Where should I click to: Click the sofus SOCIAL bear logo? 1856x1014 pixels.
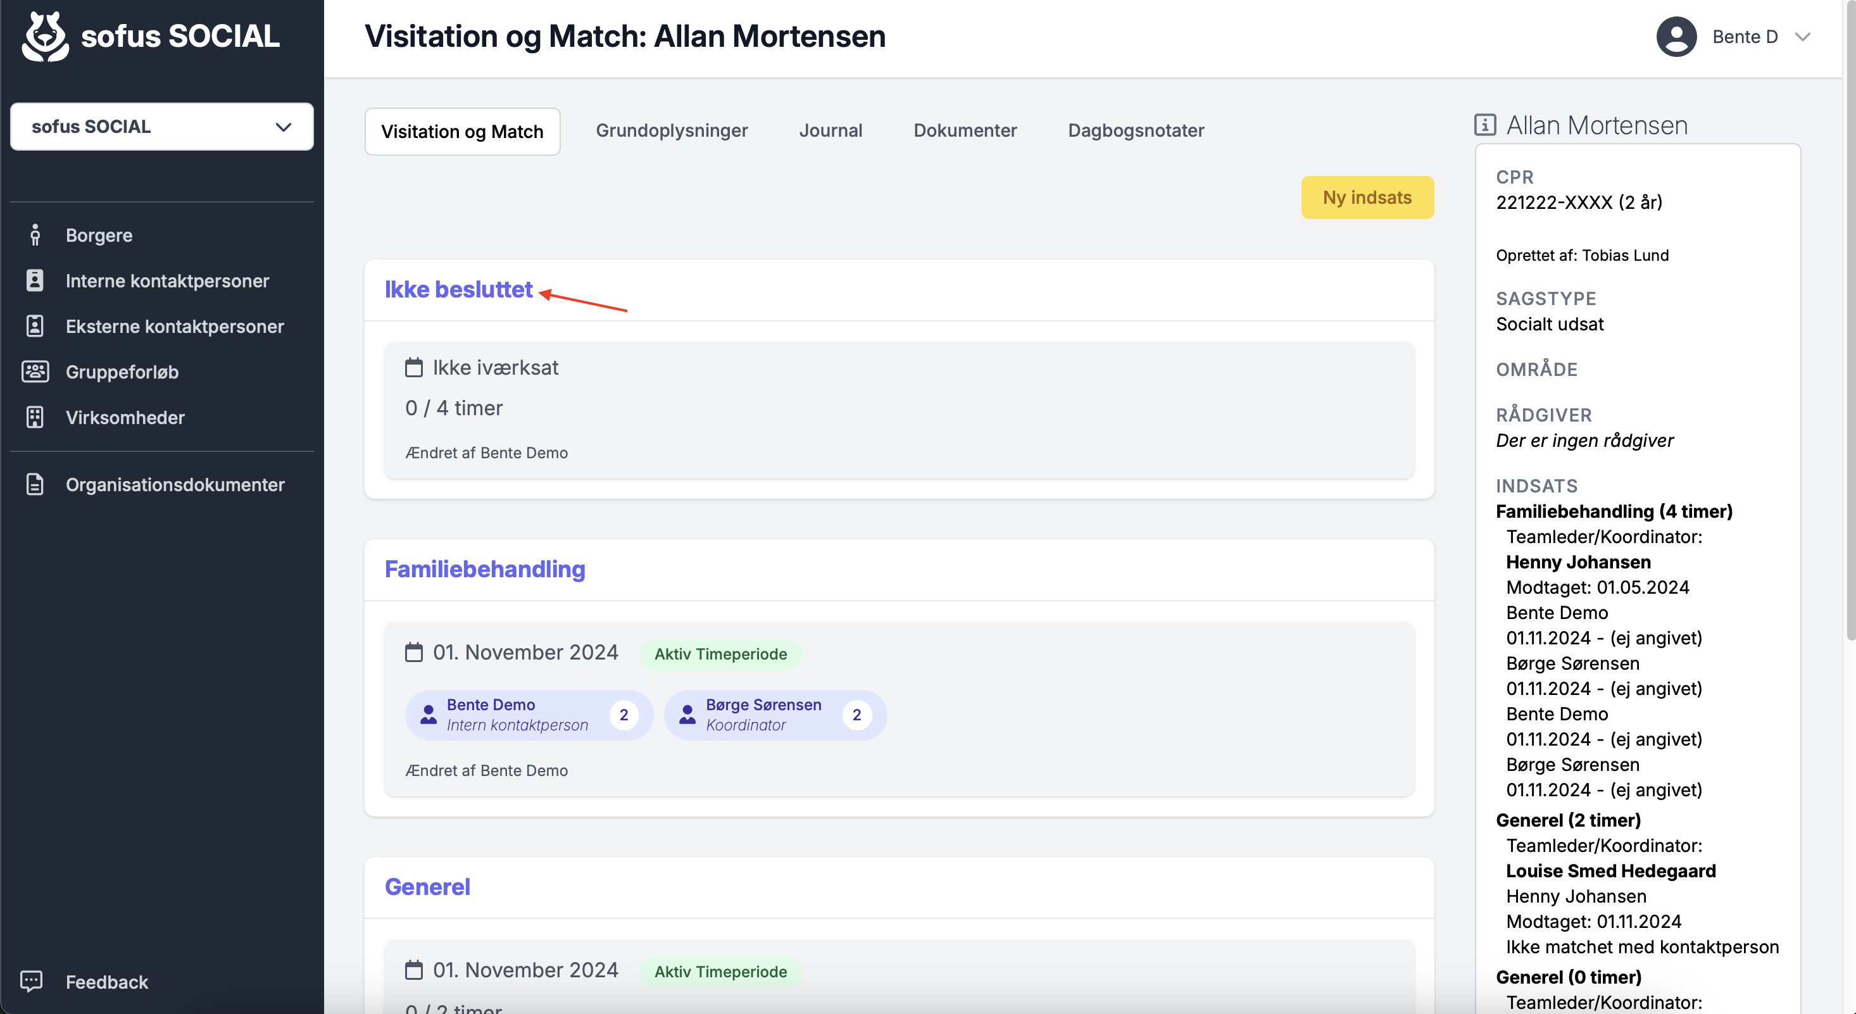coord(46,37)
